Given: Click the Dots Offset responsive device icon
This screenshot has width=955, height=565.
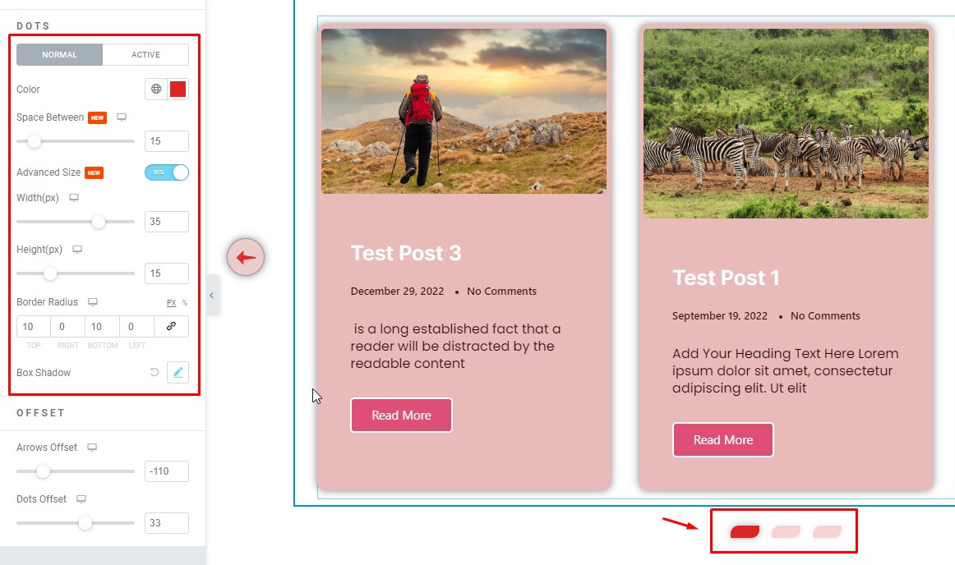Looking at the screenshot, I should (81, 499).
